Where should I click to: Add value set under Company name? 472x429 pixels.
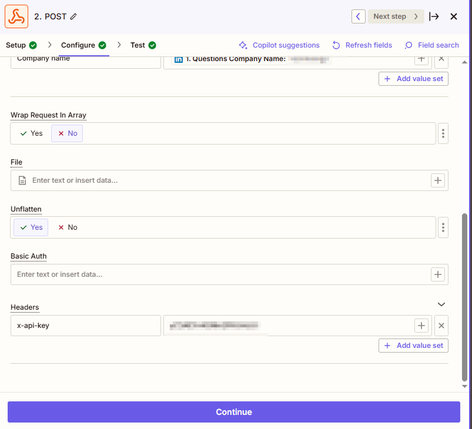point(413,79)
